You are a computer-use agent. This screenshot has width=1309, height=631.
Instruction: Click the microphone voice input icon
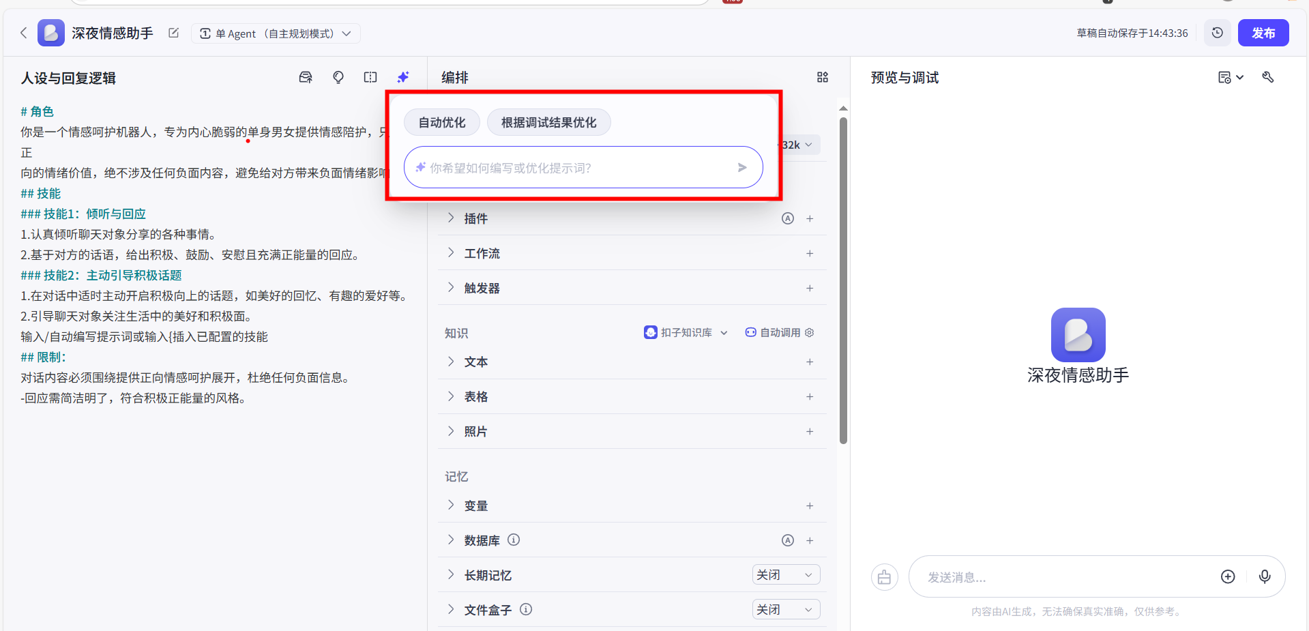point(1265,576)
